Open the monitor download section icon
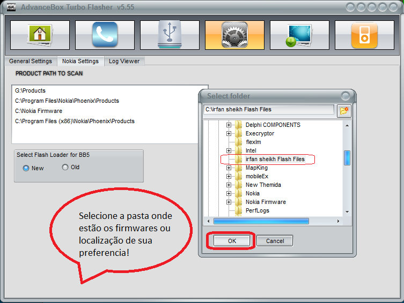 [x=299, y=35]
